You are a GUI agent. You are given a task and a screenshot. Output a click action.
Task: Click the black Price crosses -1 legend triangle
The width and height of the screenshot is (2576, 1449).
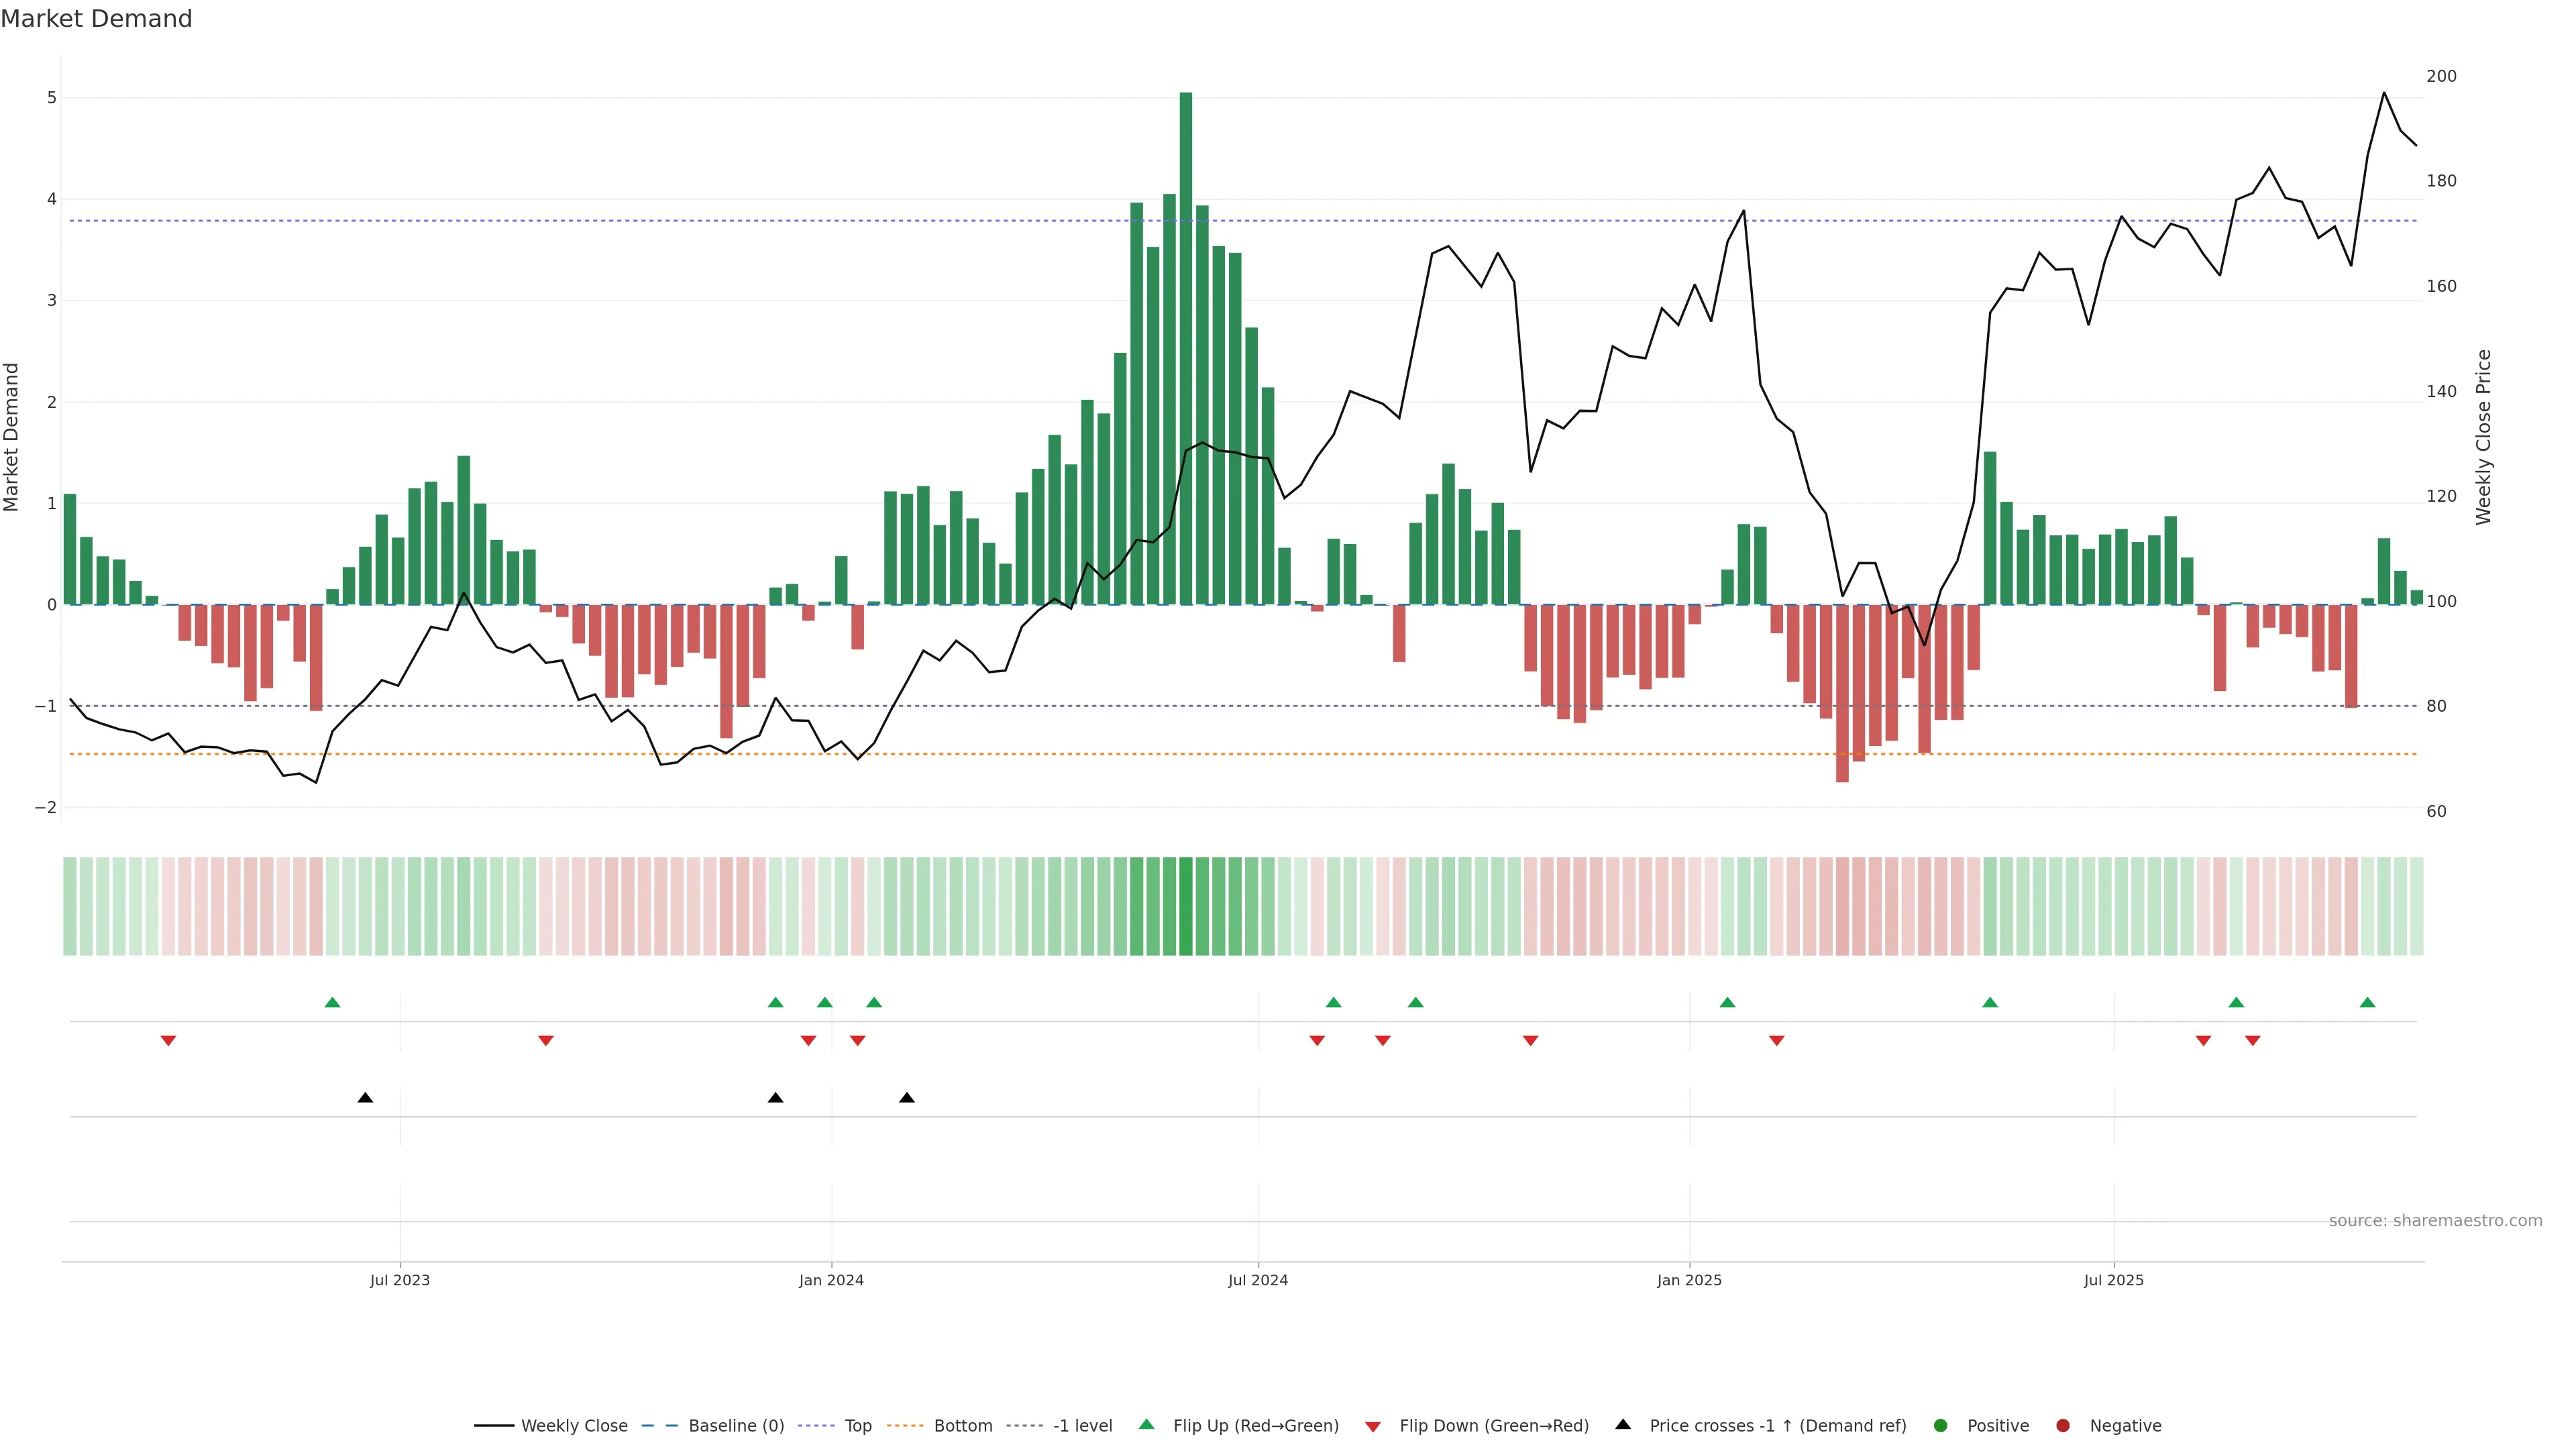pyautogui.click(x=1623, y=1424)
